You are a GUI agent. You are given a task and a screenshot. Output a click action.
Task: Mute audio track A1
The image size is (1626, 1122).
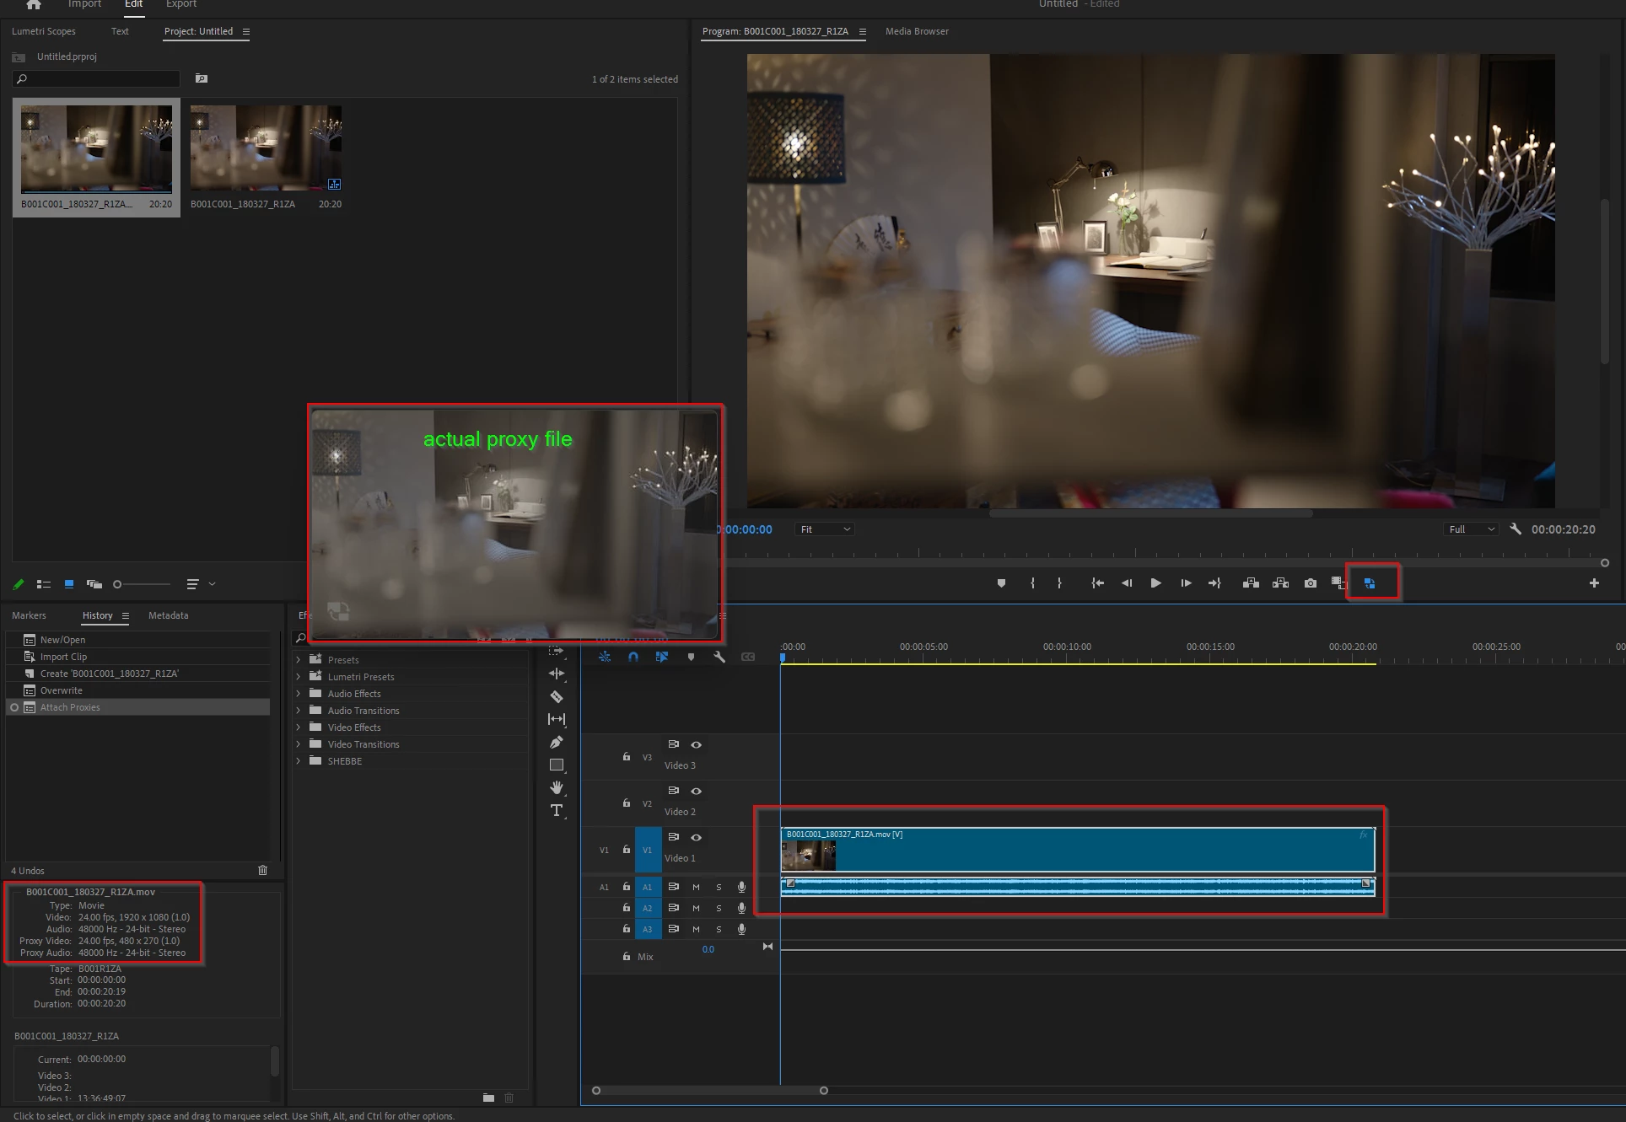click(x=696, y=887)
